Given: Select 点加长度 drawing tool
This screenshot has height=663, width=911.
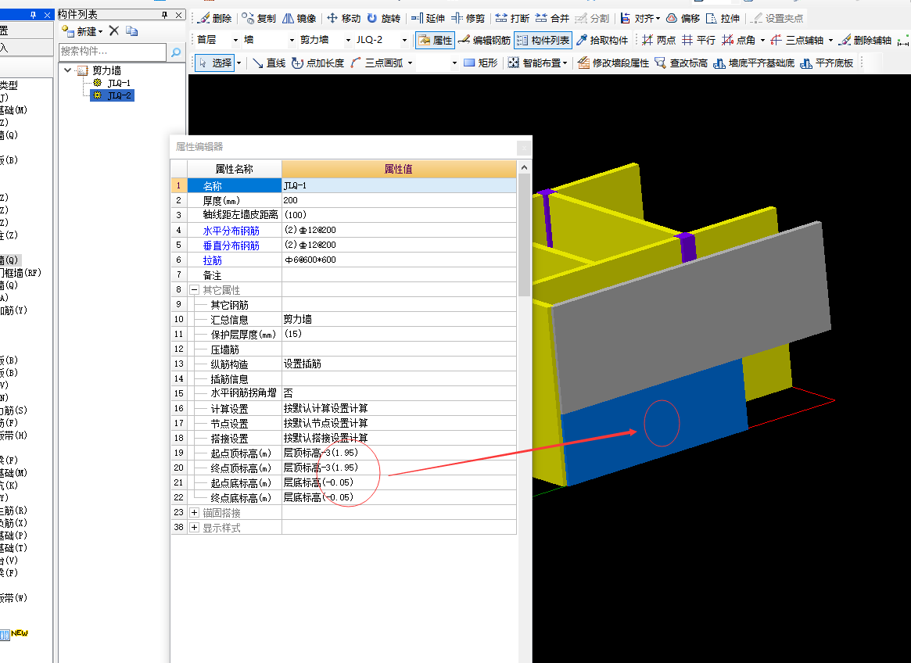Looking at the screenshot, I should (x=317, y=63).
